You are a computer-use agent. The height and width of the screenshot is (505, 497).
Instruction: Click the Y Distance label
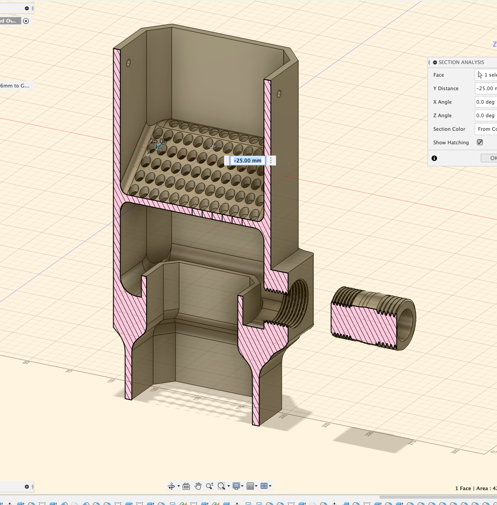446,88
